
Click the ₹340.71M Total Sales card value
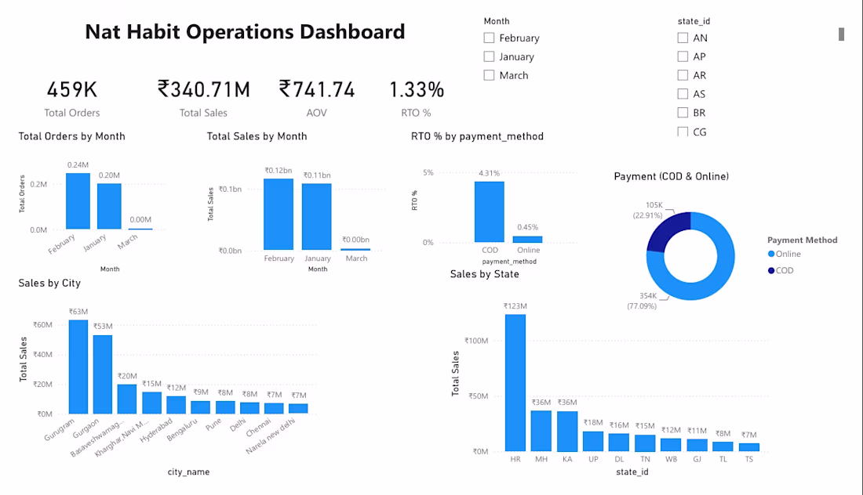[204, 89]
